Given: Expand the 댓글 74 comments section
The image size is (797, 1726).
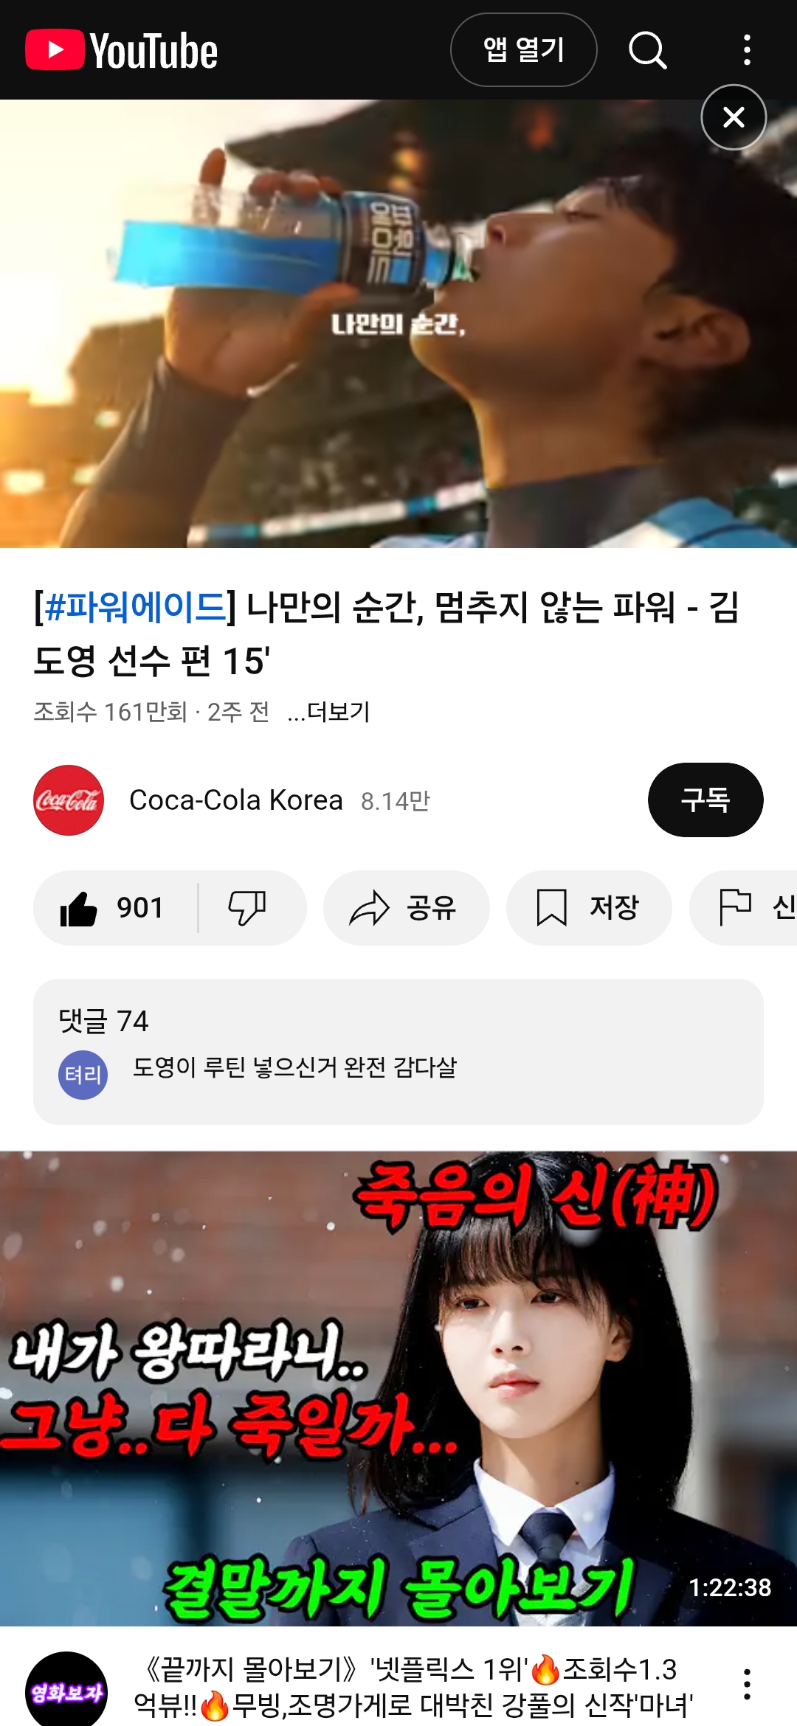Looking at the screenshot, I should [x=398, y=1052].
